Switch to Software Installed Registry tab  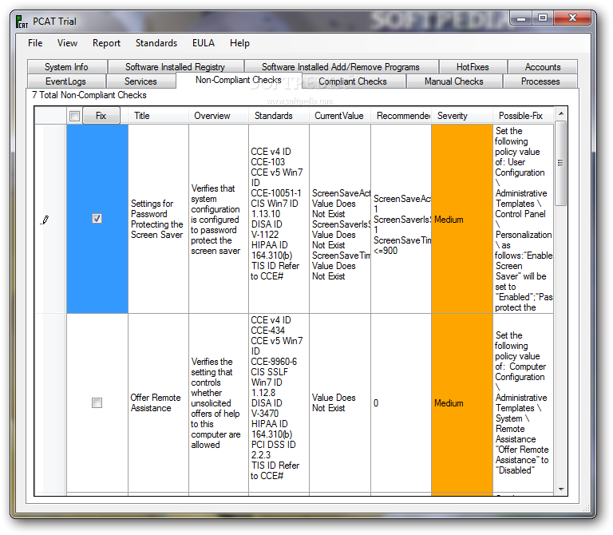coord(176,67)
